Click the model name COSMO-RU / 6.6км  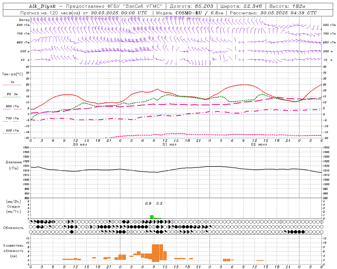pos(199,13)
